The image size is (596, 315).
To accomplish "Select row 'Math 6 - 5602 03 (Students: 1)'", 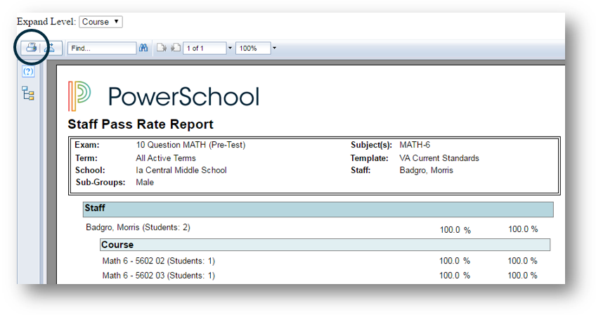I will tap(159, 276).
